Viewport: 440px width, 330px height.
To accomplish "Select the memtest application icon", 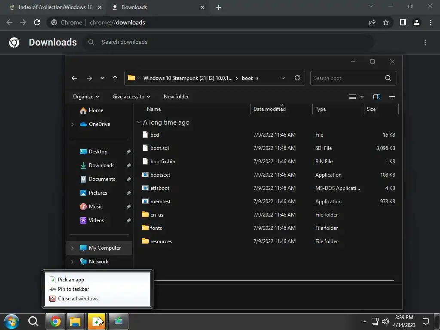I will pyautogui.click(x=145, y=201).
